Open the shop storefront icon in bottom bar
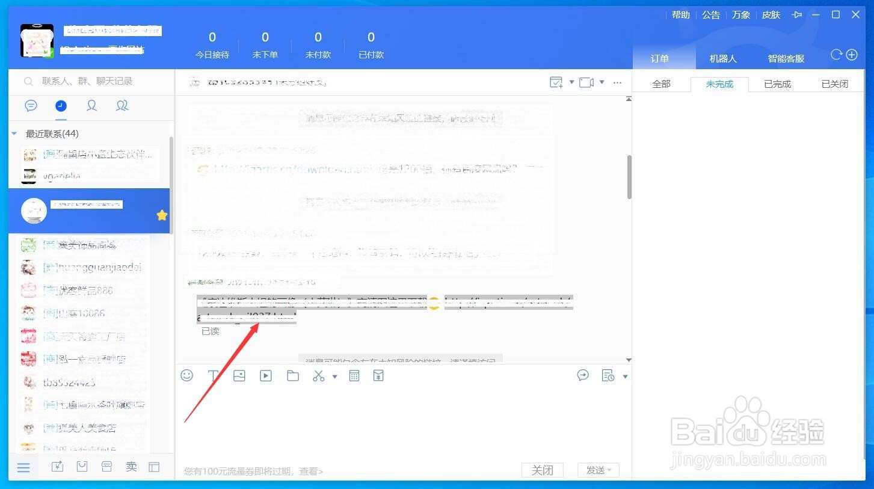This screenshot has width=874, height=489. coord(106,466)
